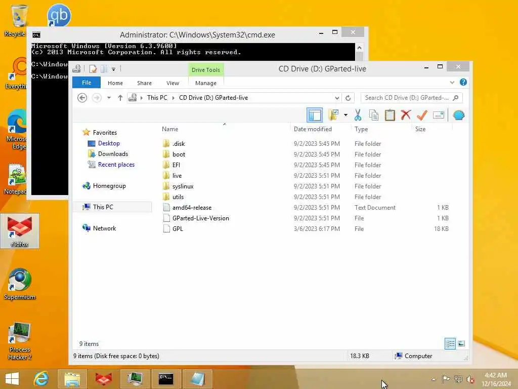
Task: Open the File ribbon tab
Action: 86,83
